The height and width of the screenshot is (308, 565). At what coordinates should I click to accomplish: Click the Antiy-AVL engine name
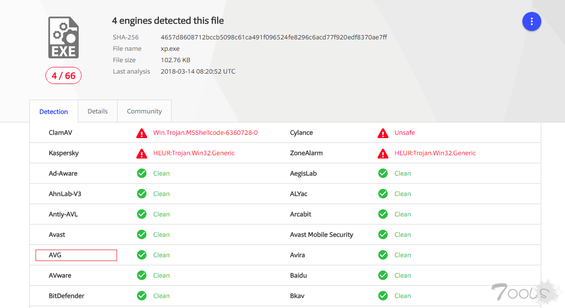coord(64,214)
